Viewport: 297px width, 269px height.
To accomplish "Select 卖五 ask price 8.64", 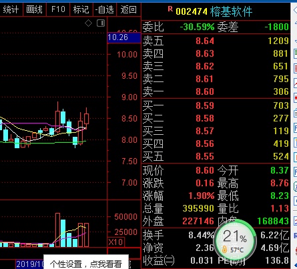I will (x=205, y=41).
